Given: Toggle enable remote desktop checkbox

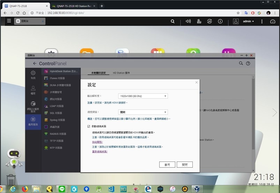Looking at the screenshot, I should pos(89,126).
